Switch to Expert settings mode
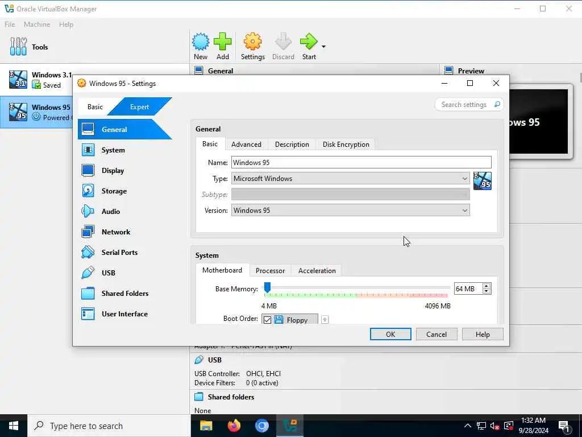 (x=140, y=106)
